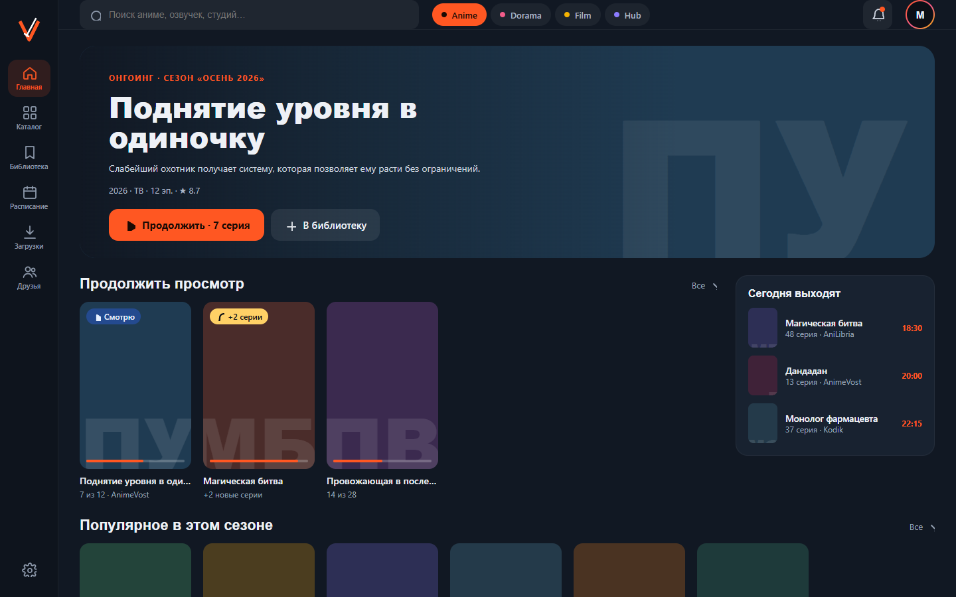Viewport: 956px width, 597px height.
Task: Click 7 из 12 · AnimeVost caption
Action: coord(114,495)
